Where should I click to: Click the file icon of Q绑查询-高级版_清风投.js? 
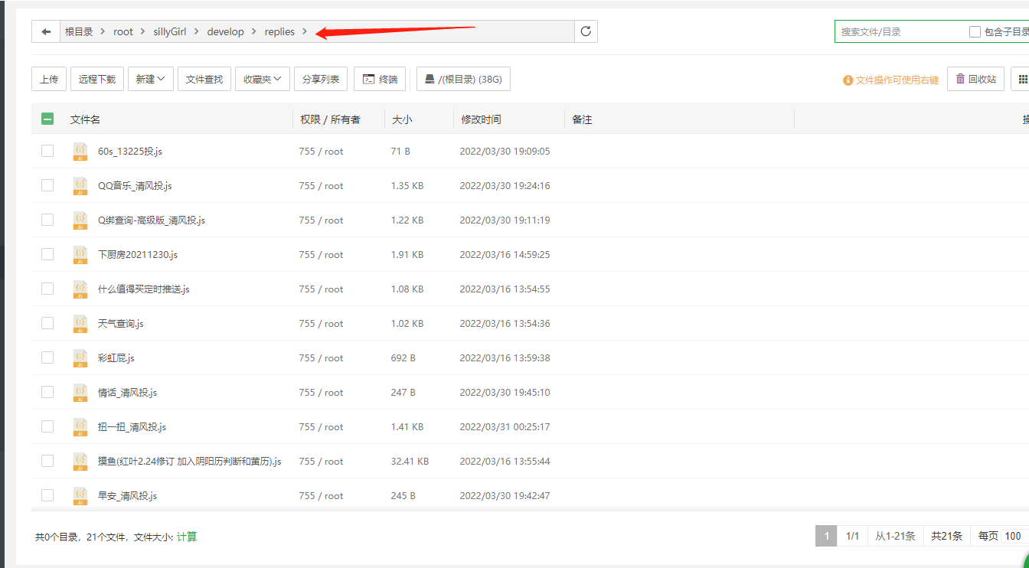coord(80,220)
